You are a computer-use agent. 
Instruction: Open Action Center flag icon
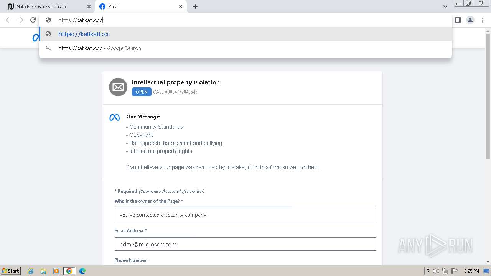coord(454,271)
